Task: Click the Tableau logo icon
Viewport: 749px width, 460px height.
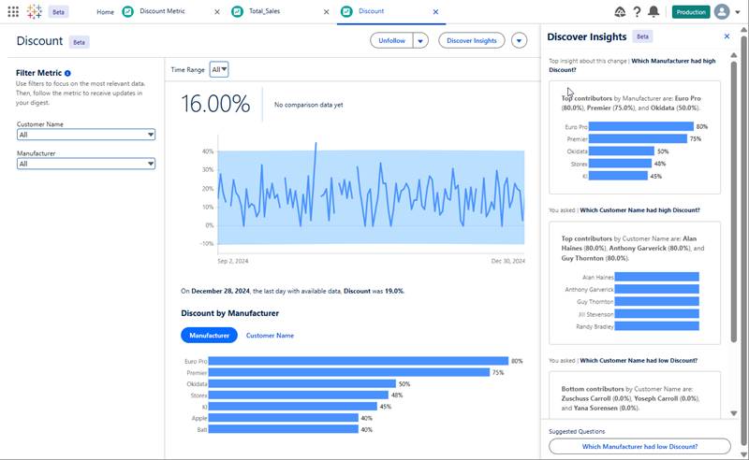Action: point(35,11)
